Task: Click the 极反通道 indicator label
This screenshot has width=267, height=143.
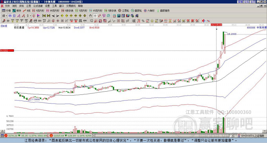Action: pyautogui.click(x=19, y=27)
